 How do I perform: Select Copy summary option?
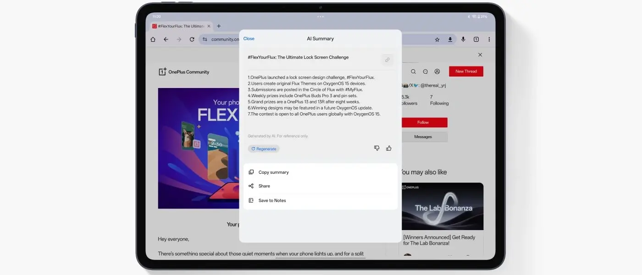pyautogui.click(x=320, y=172)
